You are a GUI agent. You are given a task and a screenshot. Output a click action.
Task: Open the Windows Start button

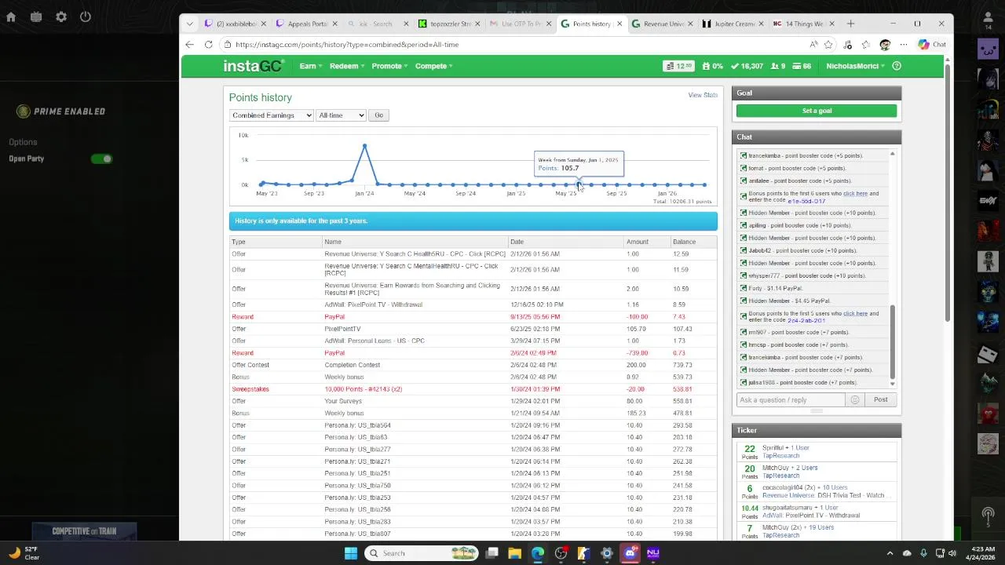[351, 553]
